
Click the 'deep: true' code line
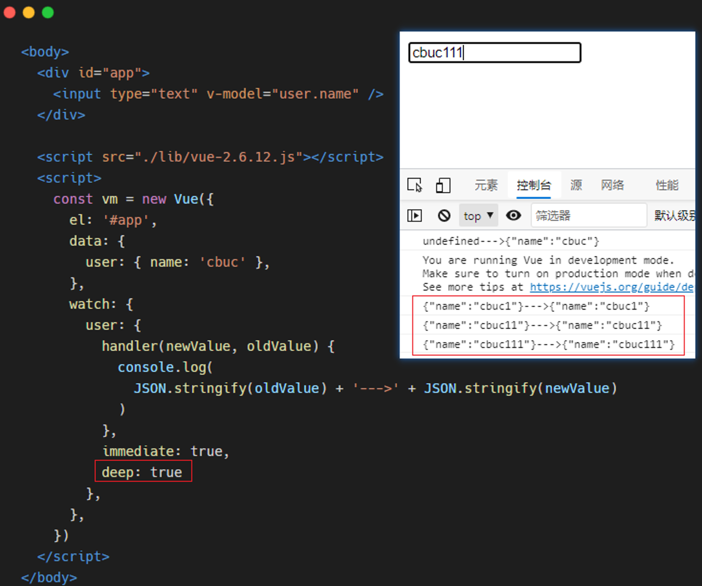142,472
